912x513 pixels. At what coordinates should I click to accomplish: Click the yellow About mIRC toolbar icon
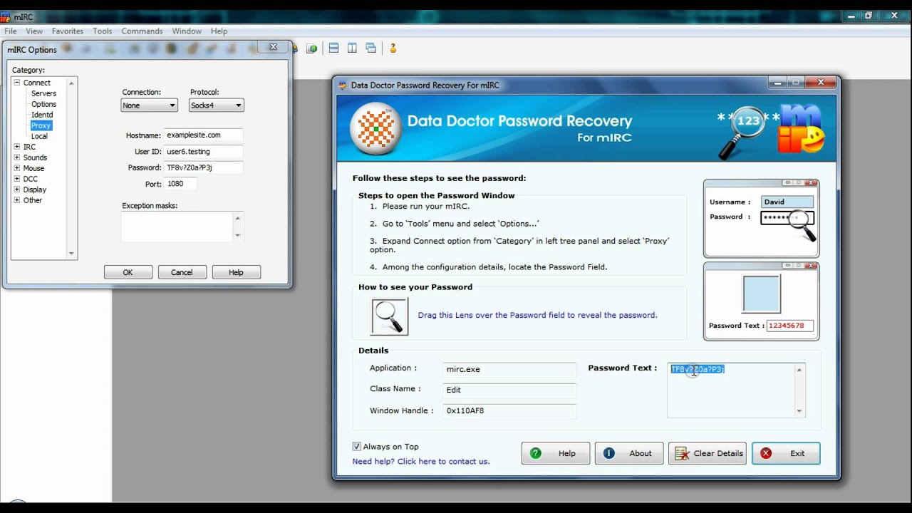[x=393, y=48]
